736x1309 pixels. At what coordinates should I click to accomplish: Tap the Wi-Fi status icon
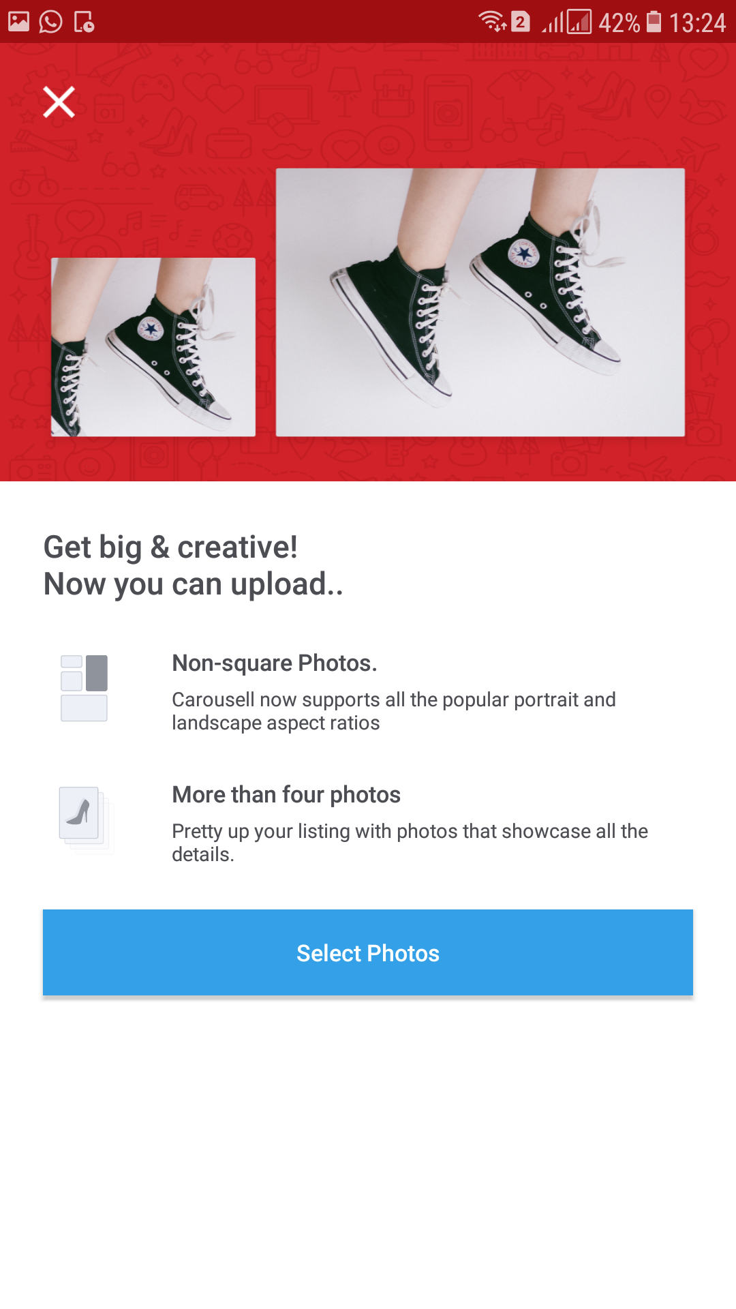[491, 22]
